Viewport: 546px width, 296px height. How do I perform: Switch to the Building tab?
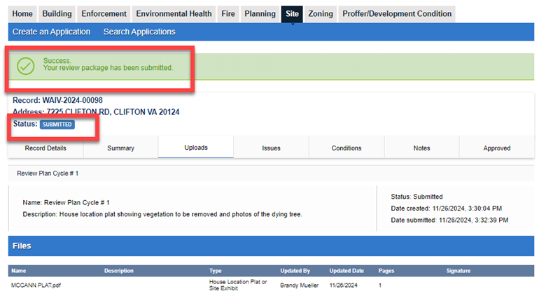coord(57,14)
